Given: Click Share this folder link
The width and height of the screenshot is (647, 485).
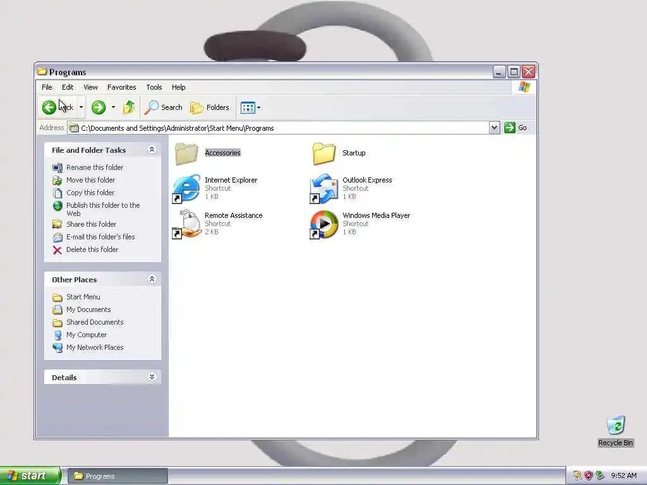Looking at the screenshot, I should point(91,224).
